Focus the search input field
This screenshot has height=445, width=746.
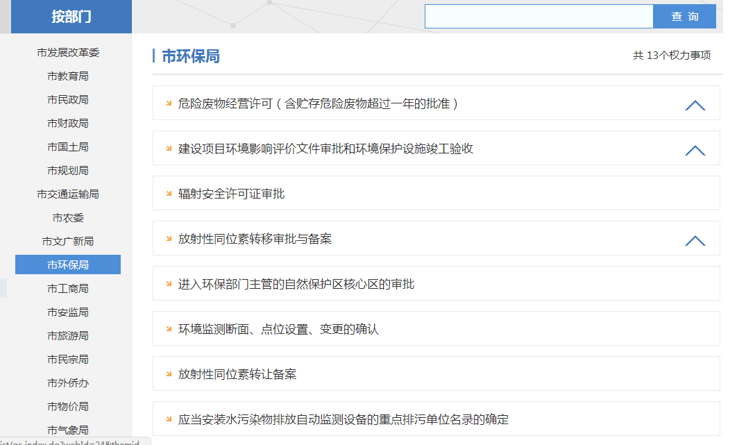click(539, 17)
